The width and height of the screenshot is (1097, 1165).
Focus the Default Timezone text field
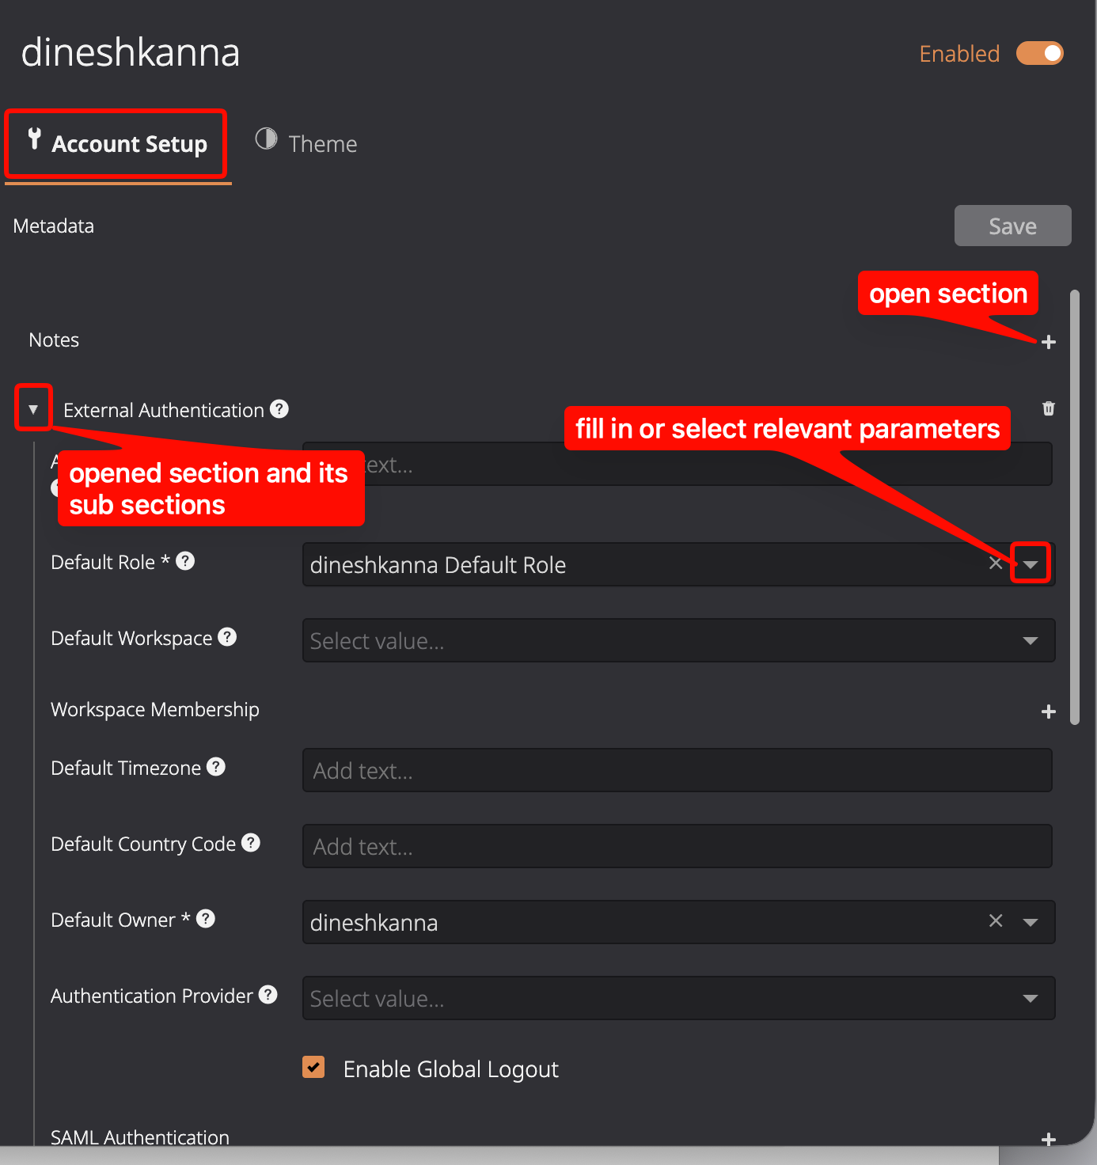pyautogui.click(x=678, y=770)
